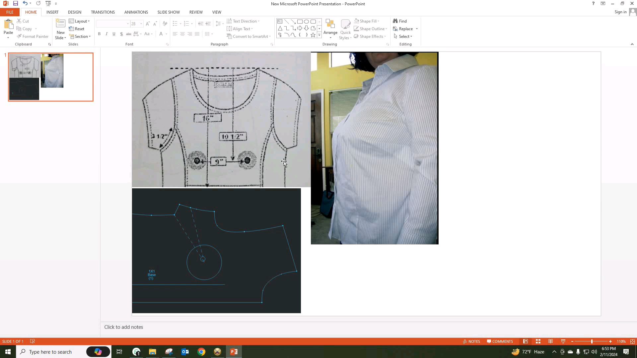Click the Undo arrow icon

25,4
